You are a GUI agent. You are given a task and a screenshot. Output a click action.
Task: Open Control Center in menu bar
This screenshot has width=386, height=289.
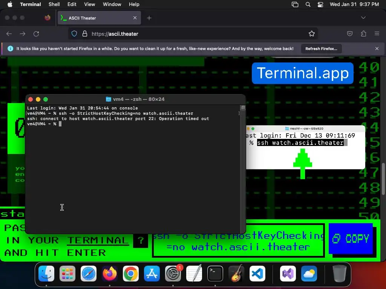click(320, 5)
